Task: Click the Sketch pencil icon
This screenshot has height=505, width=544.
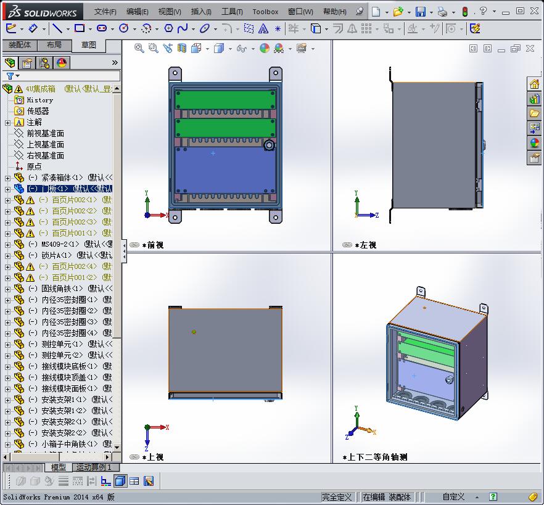Action: click(x=10, y=28)
